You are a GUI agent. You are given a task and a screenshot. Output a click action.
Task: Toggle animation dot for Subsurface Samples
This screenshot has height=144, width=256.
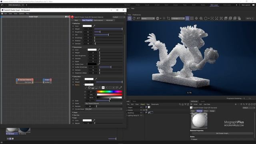(x=73, y=106)
